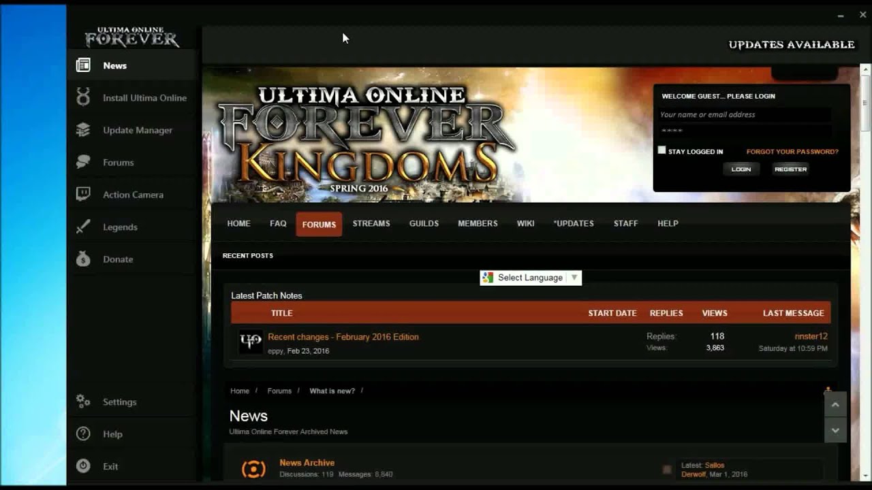Open the Select Language dropdown

click(x=531, y=278)
